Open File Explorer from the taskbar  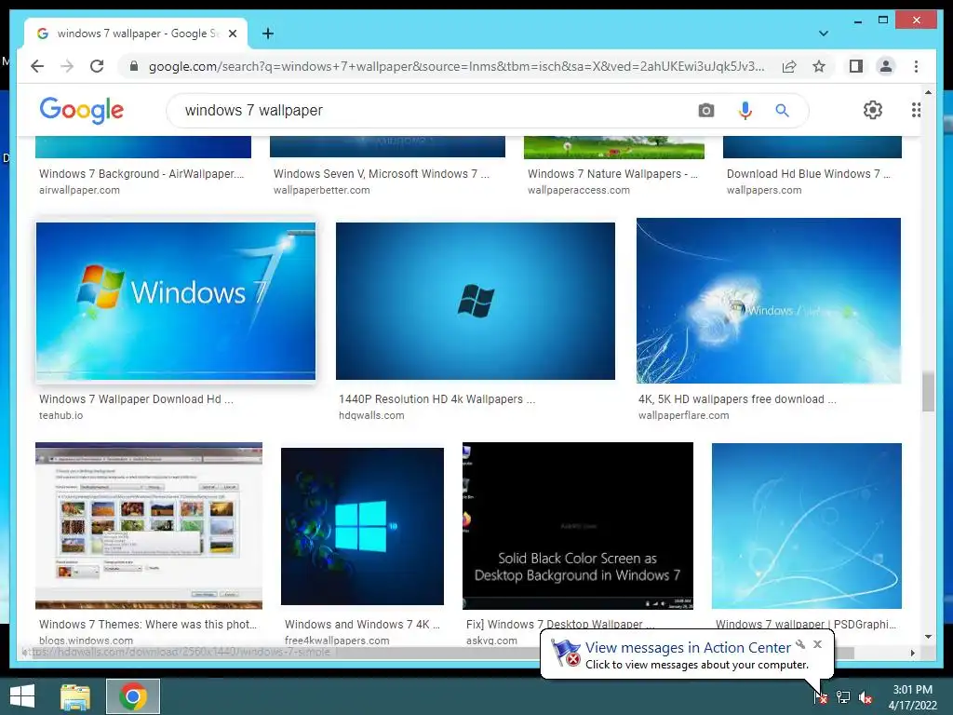coord(75,696)
